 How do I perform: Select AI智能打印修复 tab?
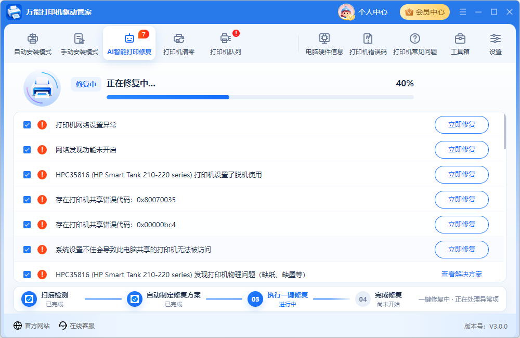pyautogui.click(x=129, y=44)
